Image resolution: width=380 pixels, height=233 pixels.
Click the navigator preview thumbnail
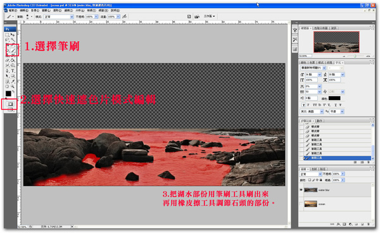(x=337, y=42)
